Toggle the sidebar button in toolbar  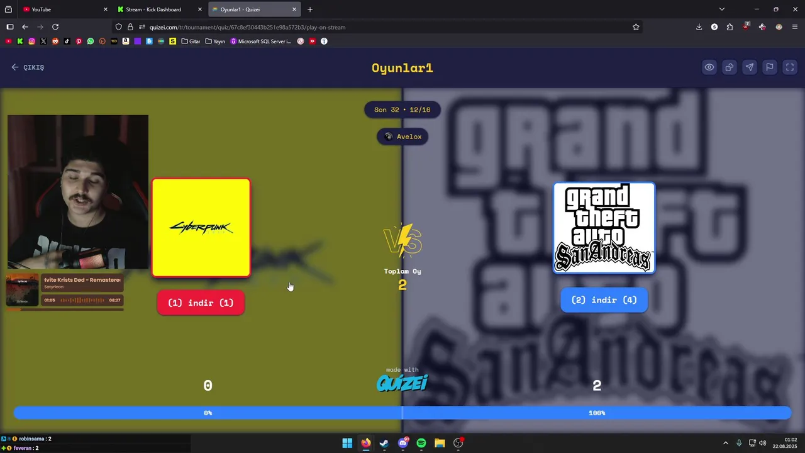pos(10,27)
